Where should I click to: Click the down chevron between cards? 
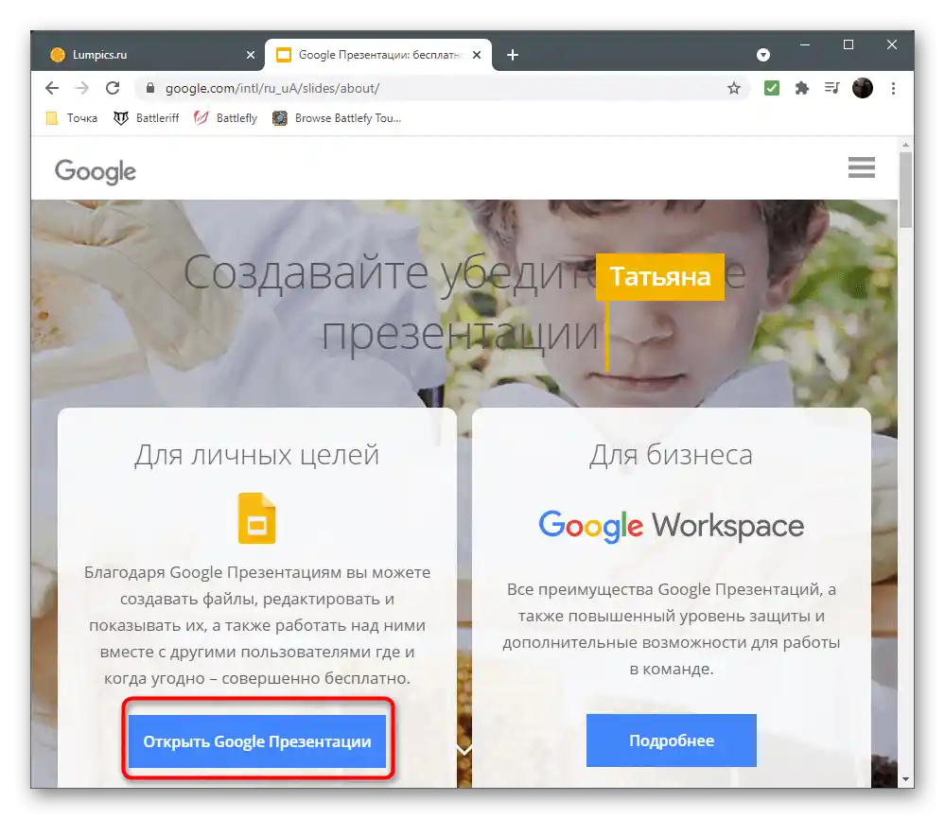[x=464, y=750]
